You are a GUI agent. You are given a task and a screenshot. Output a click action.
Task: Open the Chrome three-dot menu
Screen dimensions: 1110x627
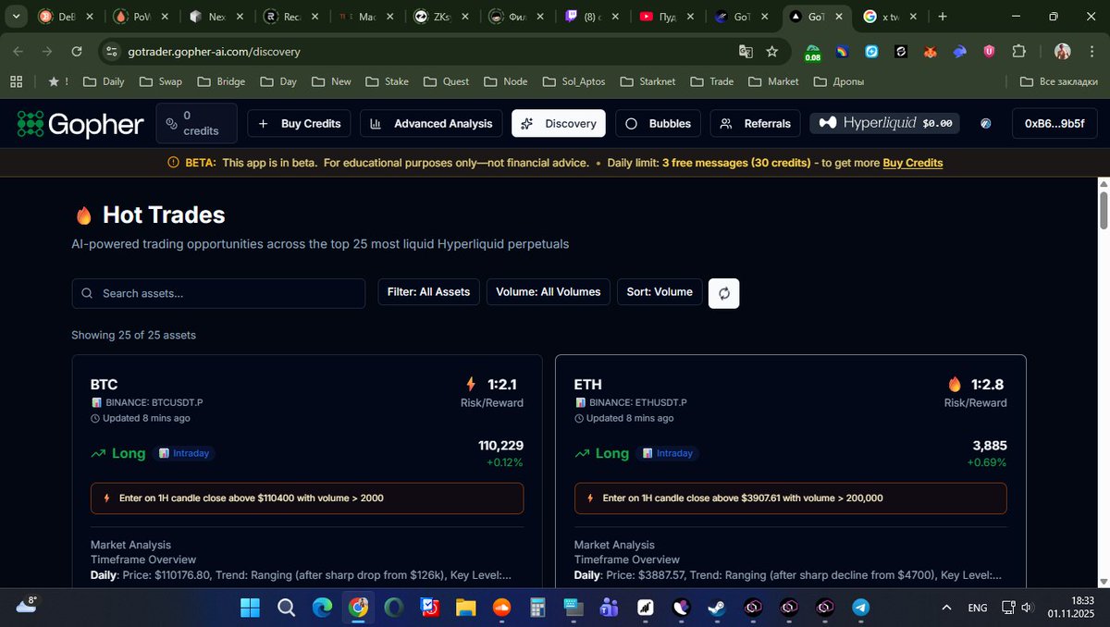coord(1091,52)
